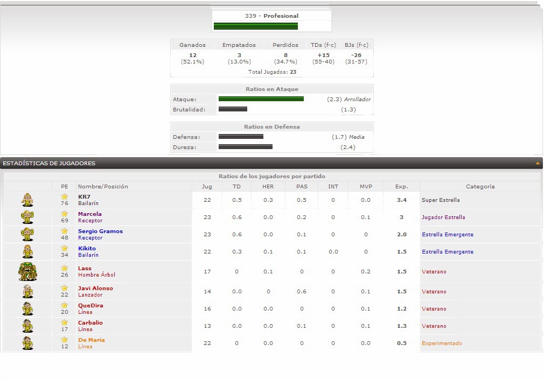Click the (1.7) Media rating text
The height and width of the screenshot is (380, 544).
(x=348, y=137)
